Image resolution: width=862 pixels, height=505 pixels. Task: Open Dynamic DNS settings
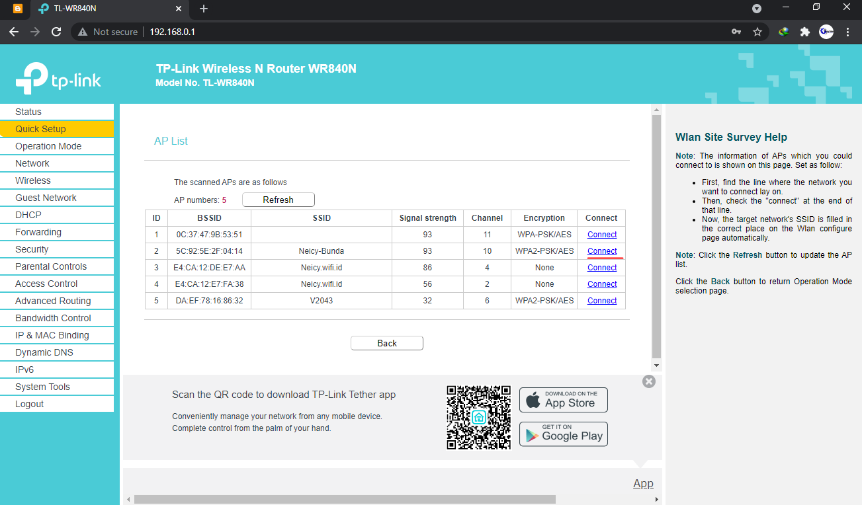[x=57, y=352]
